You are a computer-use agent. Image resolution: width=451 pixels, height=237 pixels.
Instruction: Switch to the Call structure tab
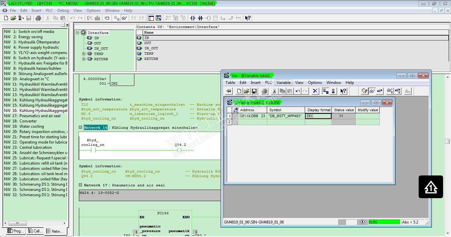[x=35, y=231]
